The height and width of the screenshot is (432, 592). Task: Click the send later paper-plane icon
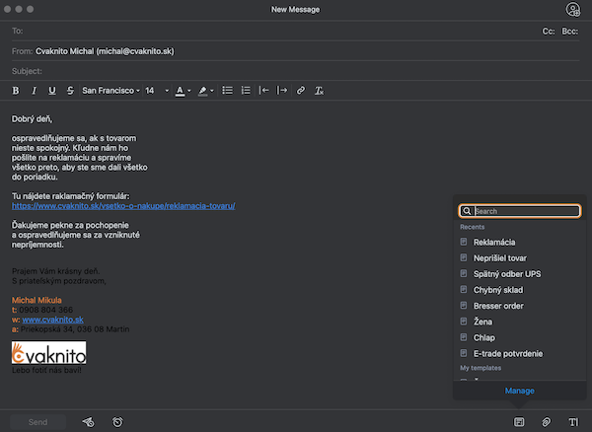(89, 422)
